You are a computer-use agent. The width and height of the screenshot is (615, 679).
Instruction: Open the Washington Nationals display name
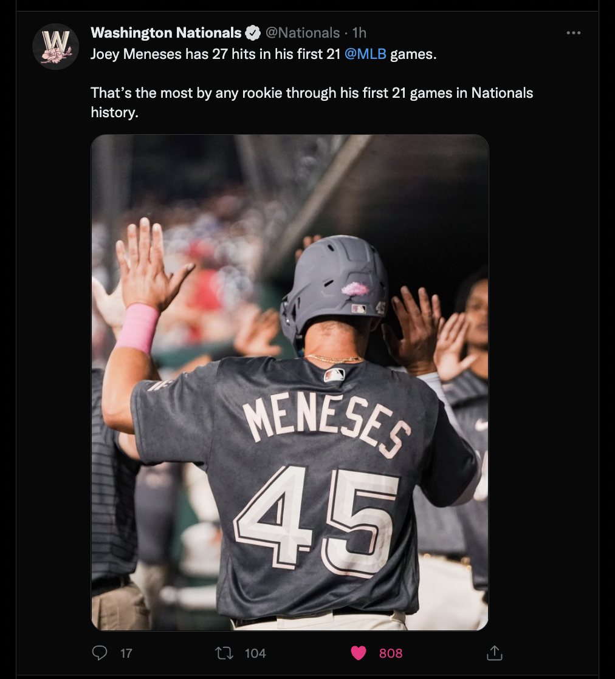166,33
